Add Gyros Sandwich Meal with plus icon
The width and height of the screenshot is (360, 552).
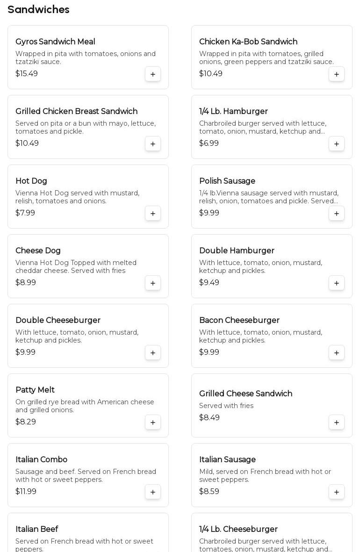pos(153,74)
